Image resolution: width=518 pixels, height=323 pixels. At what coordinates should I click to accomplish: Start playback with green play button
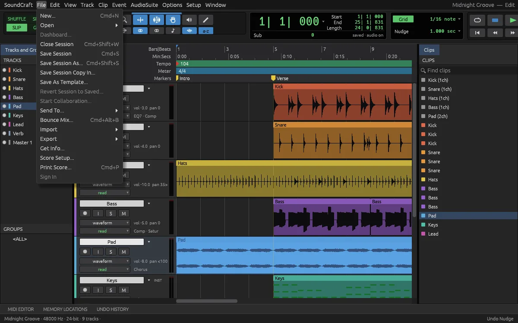point(512,20)
